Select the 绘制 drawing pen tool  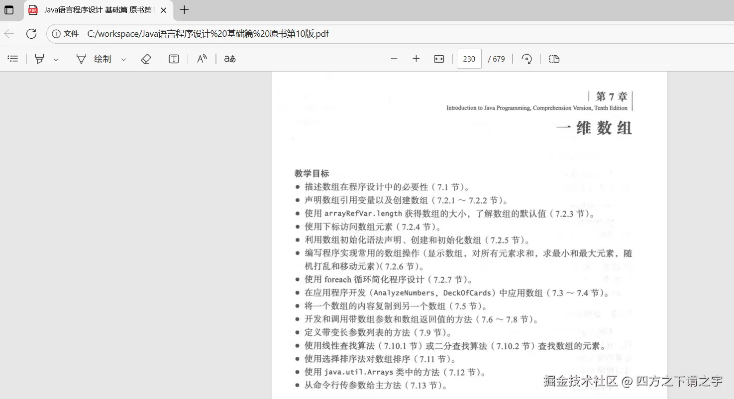point(95,59)
